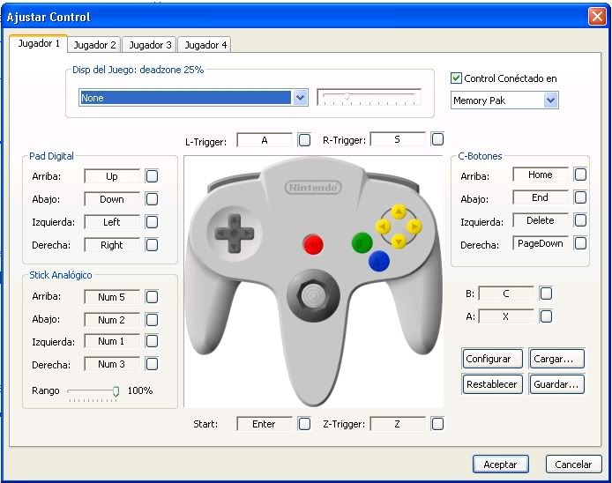
Task: Click the blue A button on controller image
Action: tap(379, 261)
